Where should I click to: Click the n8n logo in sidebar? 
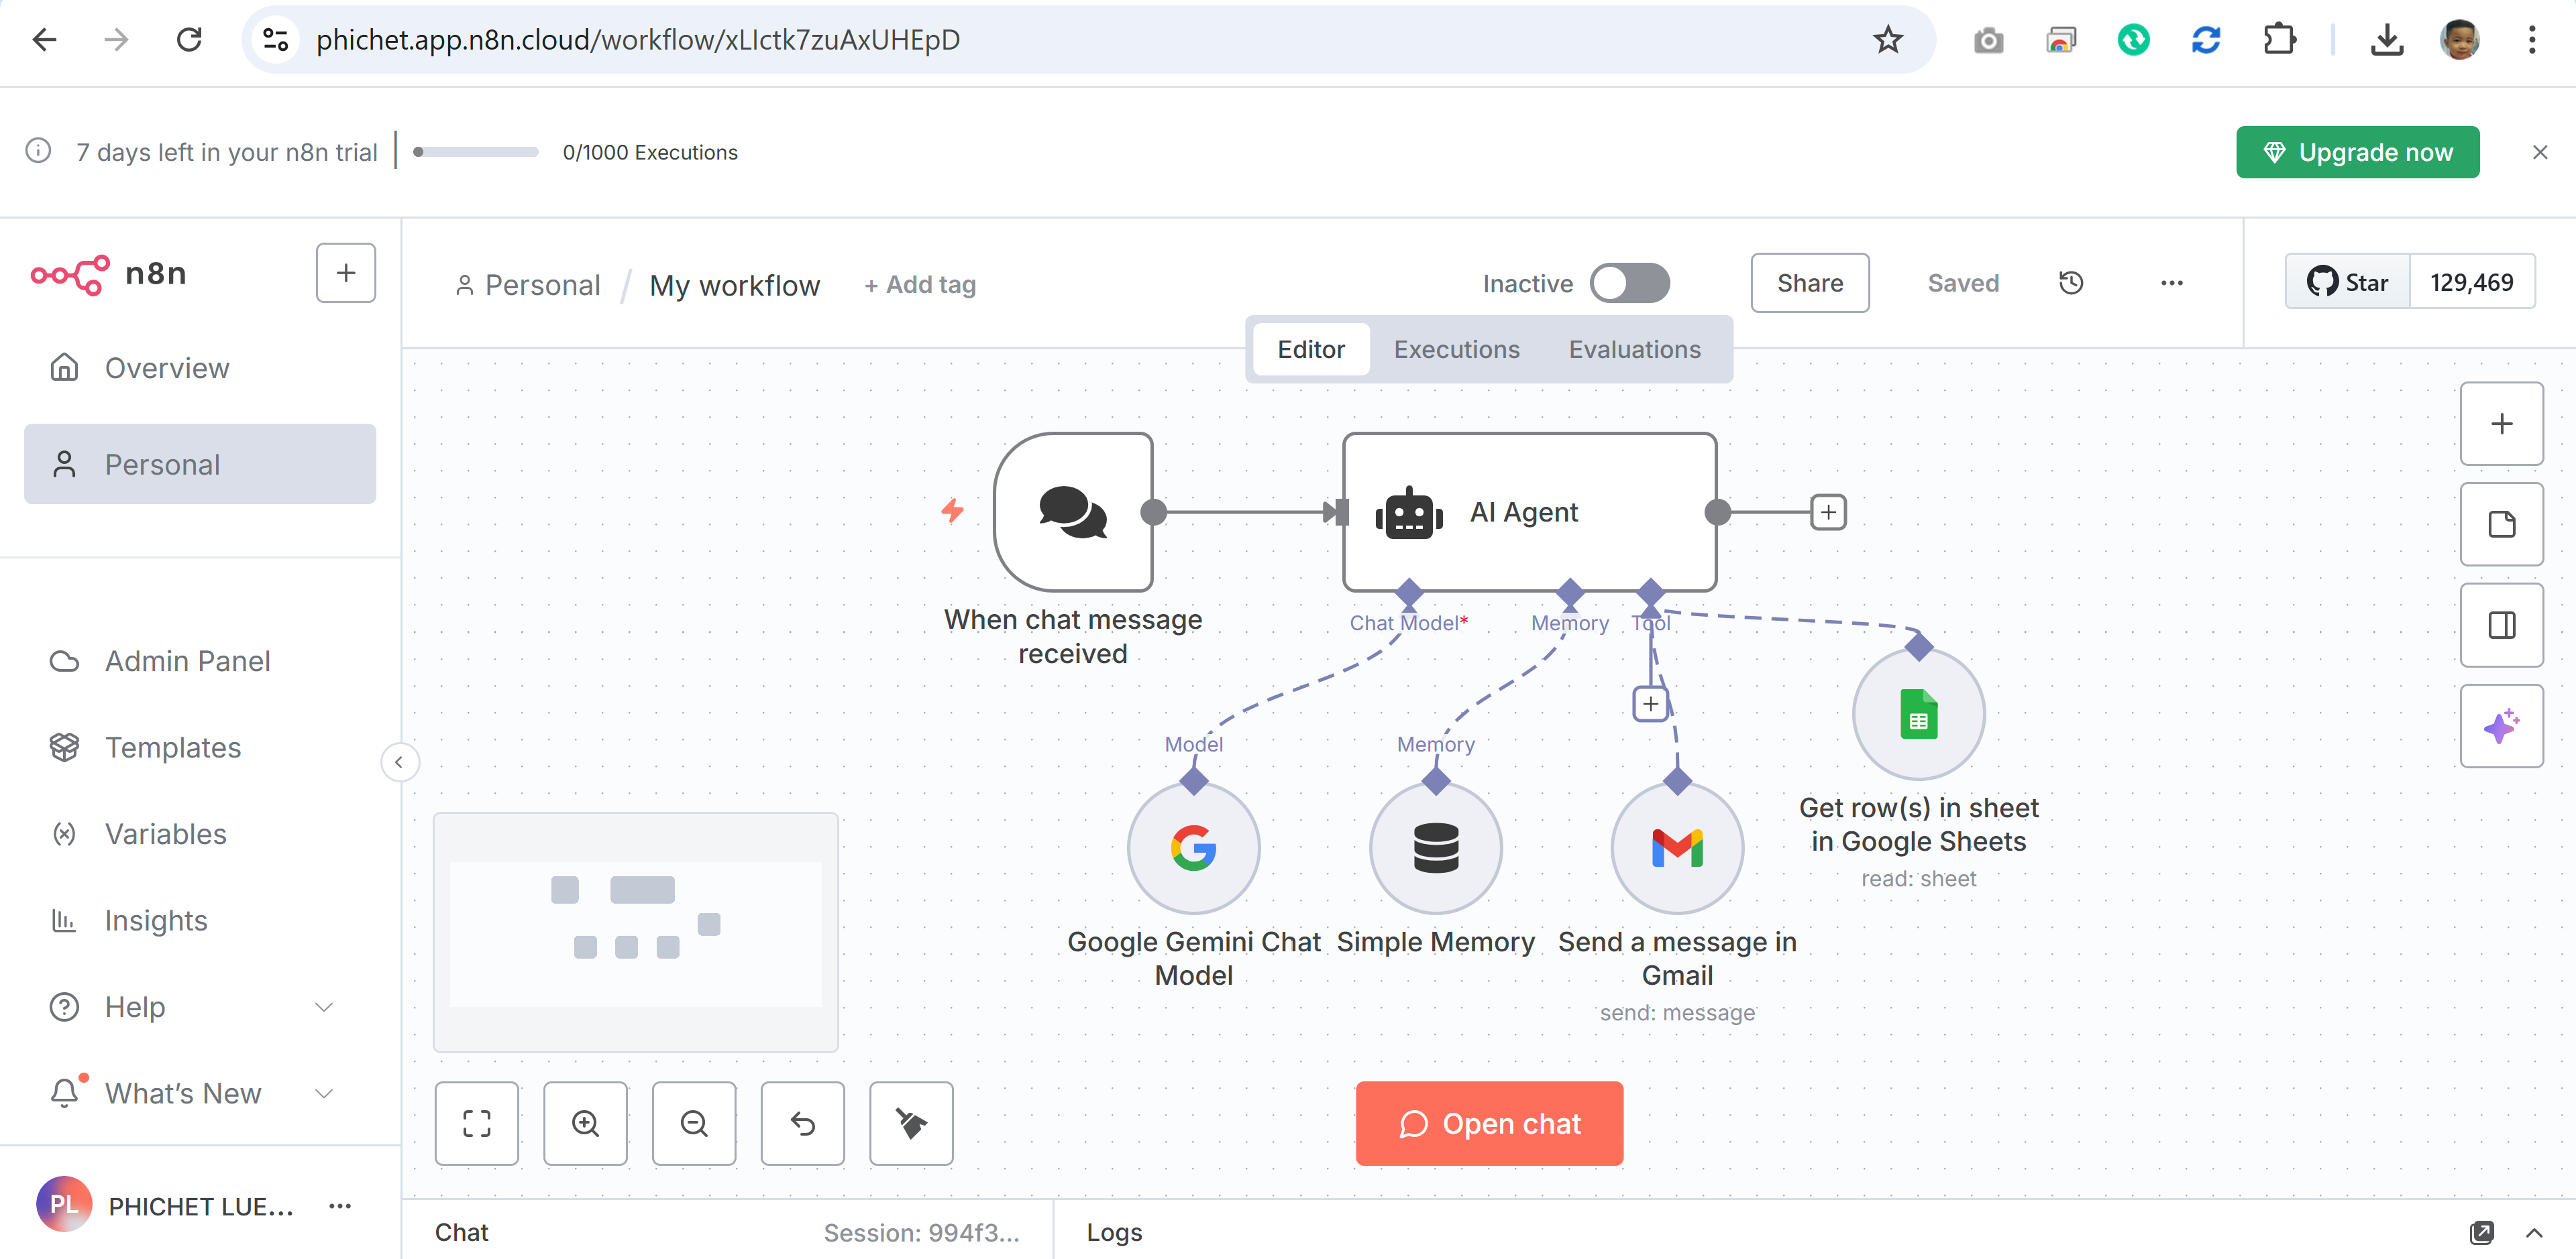(108, 274)
